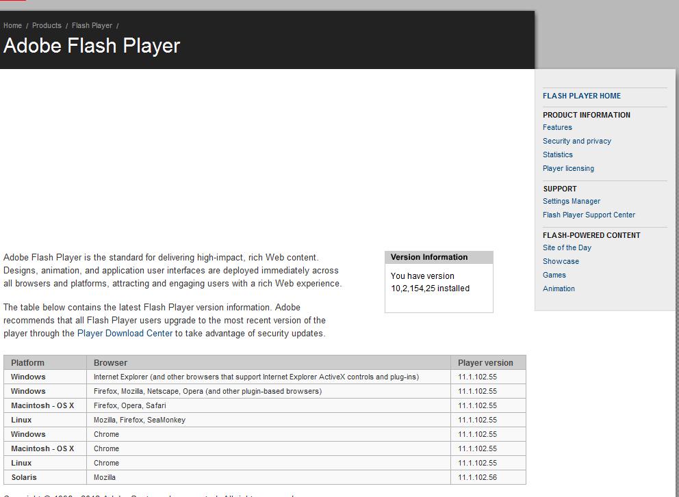Image resolution: width=679 pixels, height=497 pixels.
Task: Click Linux in the SeaMonkey row
Action: 45,420
